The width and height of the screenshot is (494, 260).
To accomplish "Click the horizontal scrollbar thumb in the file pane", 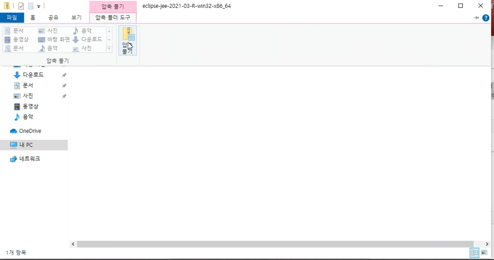I will (x=275, y=244).
